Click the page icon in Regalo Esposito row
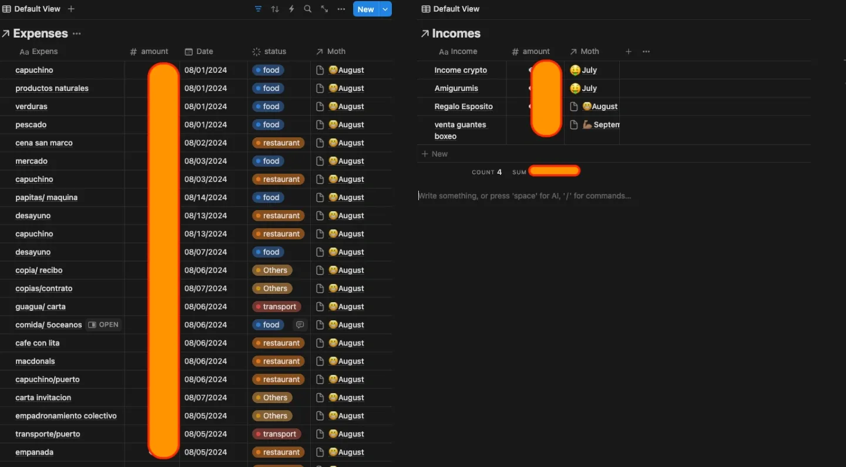The width and height of the screenshot is (846, 467). click(x=575, y=107)
